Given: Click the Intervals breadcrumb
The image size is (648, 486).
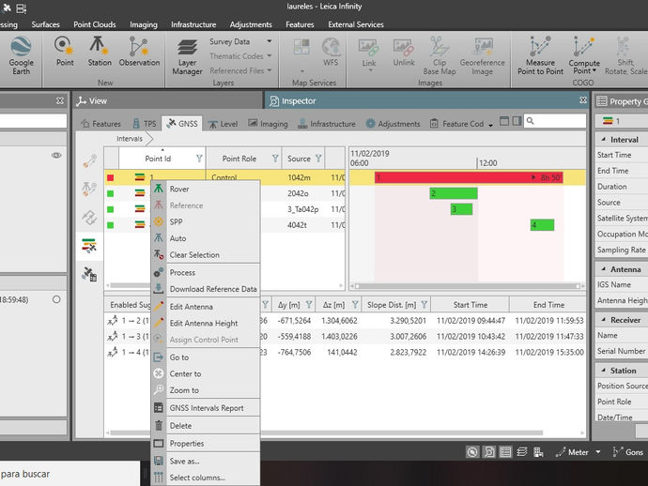Looking at the screenshot, I should click(x=130, y=139).
